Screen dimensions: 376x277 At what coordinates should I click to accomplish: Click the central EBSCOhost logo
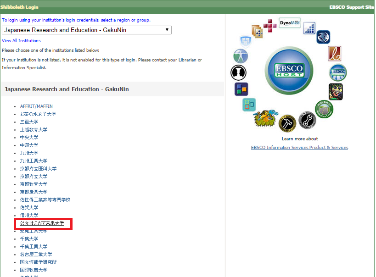[289, 71]
